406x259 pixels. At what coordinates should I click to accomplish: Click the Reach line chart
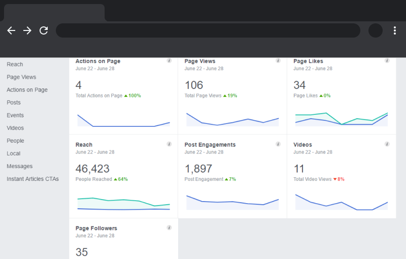tap(123, 204)
